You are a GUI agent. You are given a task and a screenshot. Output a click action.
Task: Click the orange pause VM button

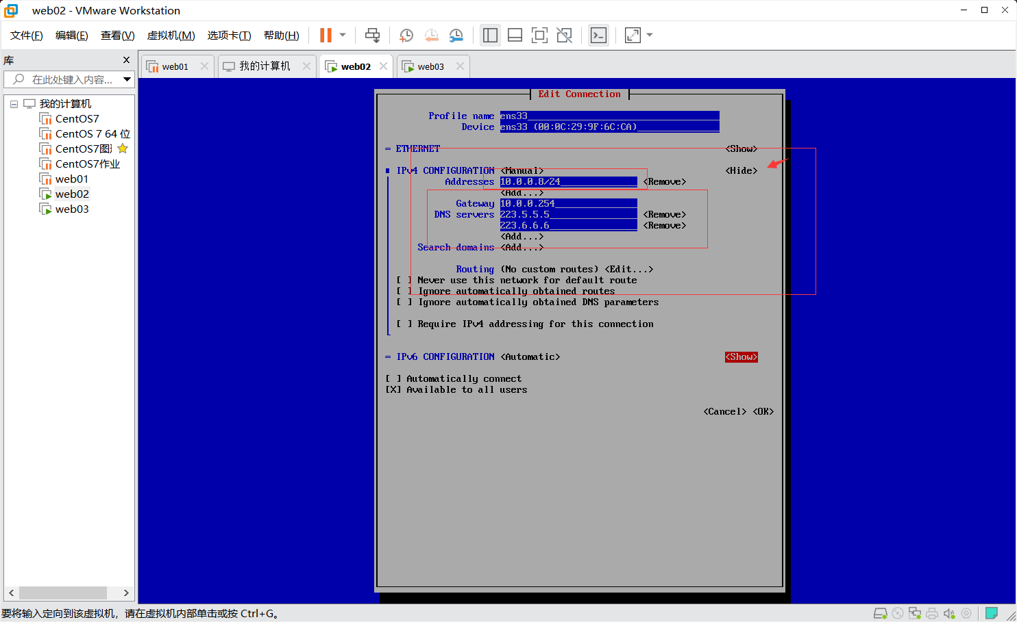click(x=326, y=35)
